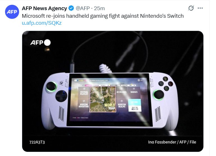Click the Ina Fassbender photo credit
Image resolution: width=216 pixels, height=156 pixels.
172,142
